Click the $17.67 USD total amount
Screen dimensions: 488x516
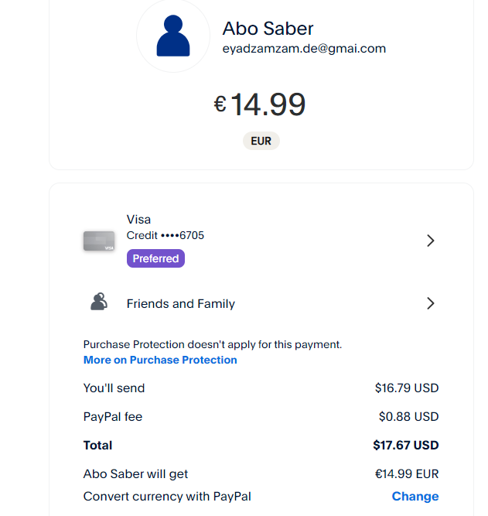click(405, 445)
